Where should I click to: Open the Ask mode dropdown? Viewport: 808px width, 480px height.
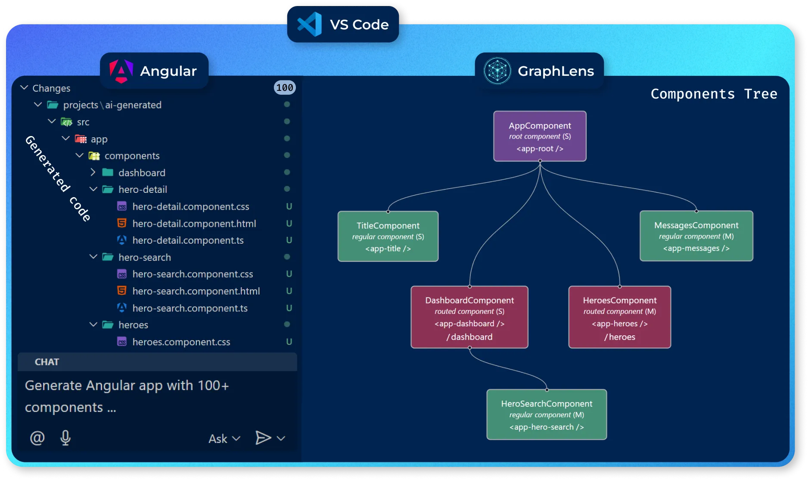(224, 439)
